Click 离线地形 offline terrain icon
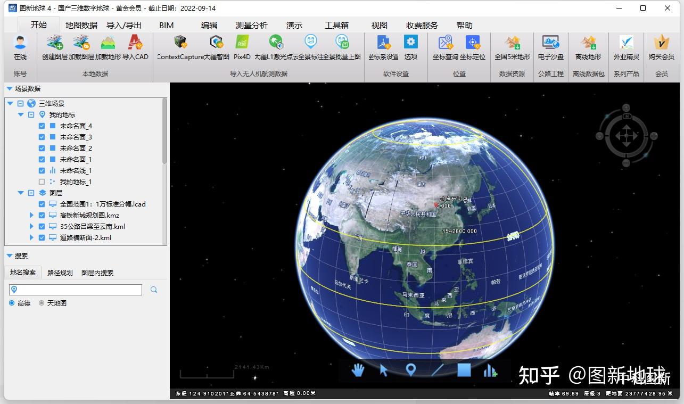This screenshot has height=404, width=684. pos(588,42)
